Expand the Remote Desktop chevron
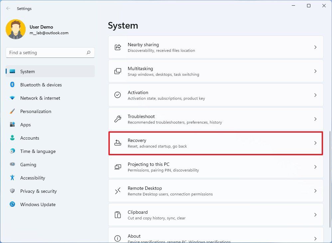The height and width of the screenshot is (243, 332). pyautogui.click(x=315, y=191)
